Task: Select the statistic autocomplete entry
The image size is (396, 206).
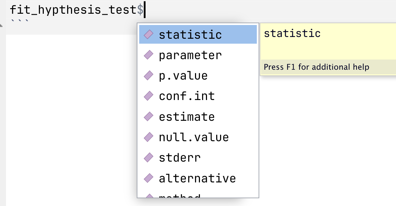Action: point(190,35)
